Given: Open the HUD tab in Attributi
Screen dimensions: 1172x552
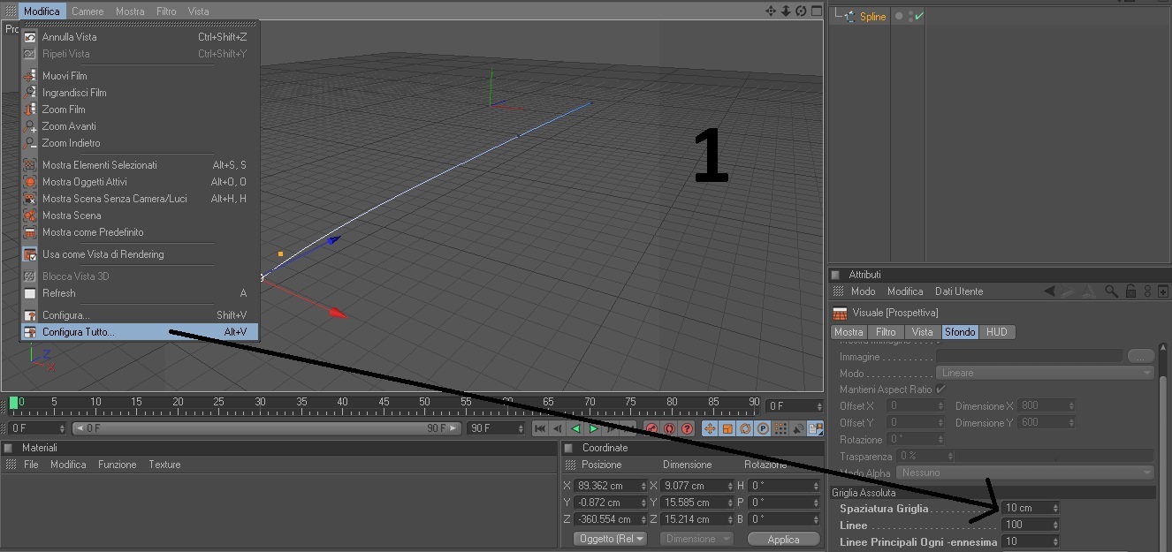Looking at the screenshot, I should click(x=997, y=332).
